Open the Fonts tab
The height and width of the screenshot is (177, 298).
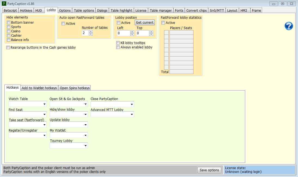click(x=179, y=10)
